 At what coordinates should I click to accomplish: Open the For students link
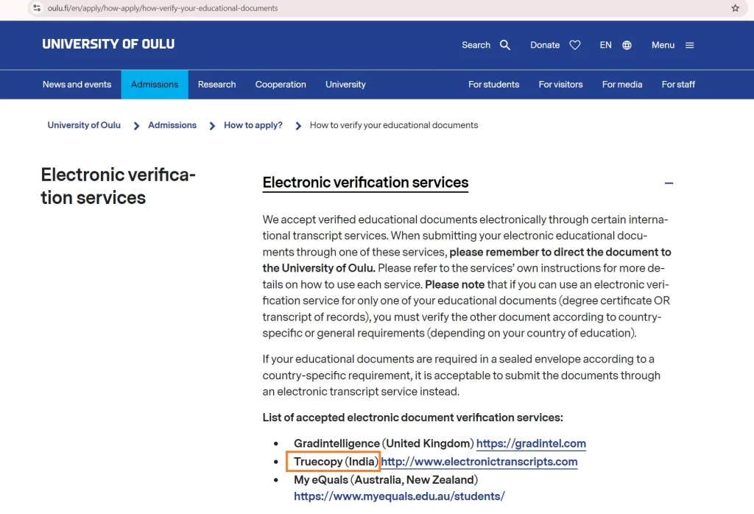494,85
